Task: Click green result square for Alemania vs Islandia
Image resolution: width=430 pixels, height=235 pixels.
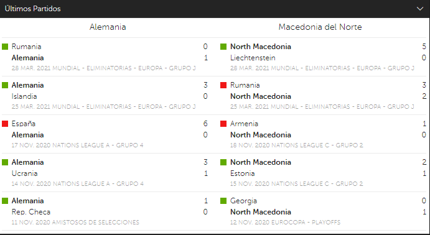Action: [5, 85]
